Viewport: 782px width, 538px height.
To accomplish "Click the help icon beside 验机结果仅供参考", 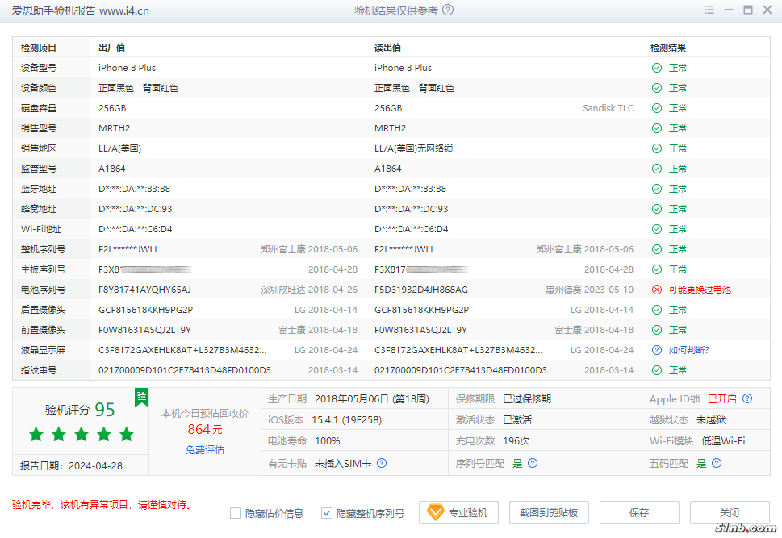I will [x=448, y=10].
